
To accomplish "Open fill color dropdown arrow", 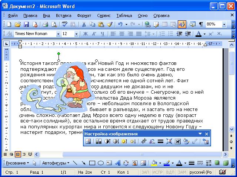I will click(x=160, y=163).
